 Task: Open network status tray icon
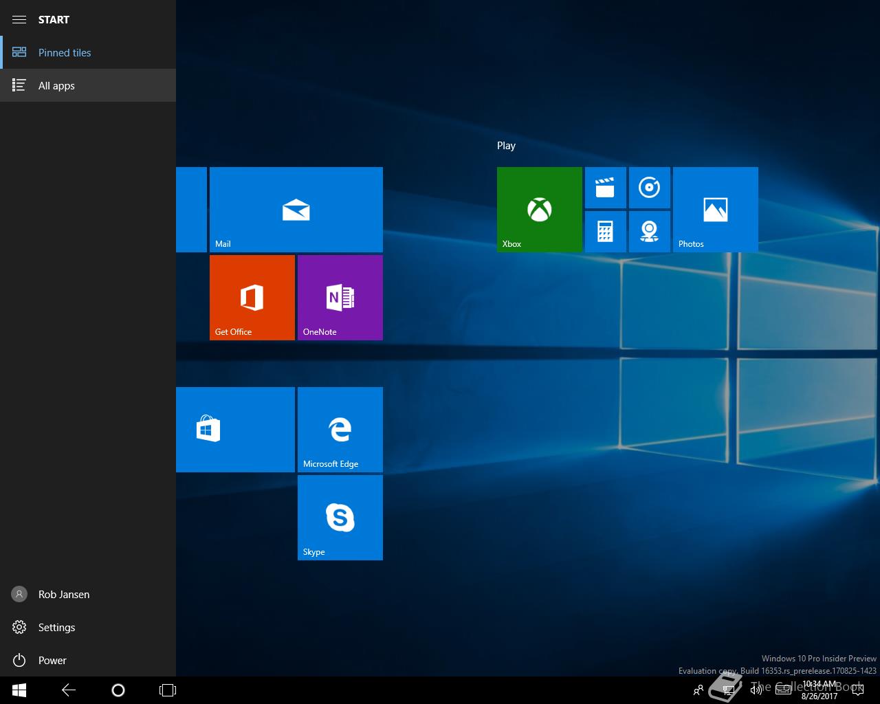pos(728,690)
